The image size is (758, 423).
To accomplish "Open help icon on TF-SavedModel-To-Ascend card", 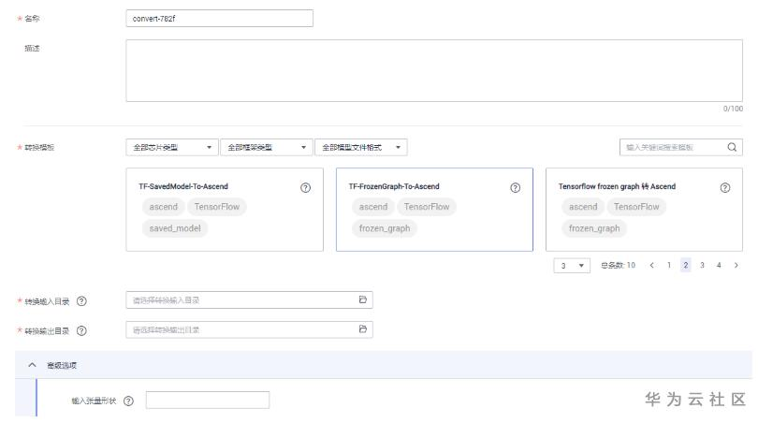I will [305, 187].
